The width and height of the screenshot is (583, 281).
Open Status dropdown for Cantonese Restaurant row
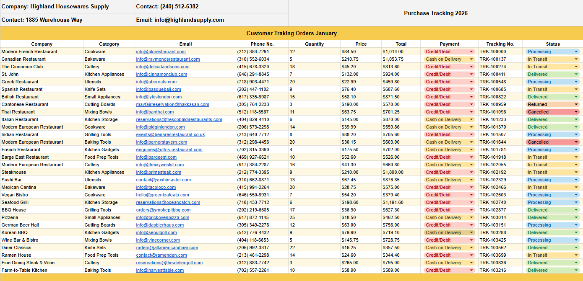tap(552, 104)
